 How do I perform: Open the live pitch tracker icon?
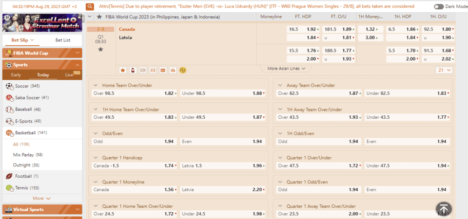[x=143, y=70]
